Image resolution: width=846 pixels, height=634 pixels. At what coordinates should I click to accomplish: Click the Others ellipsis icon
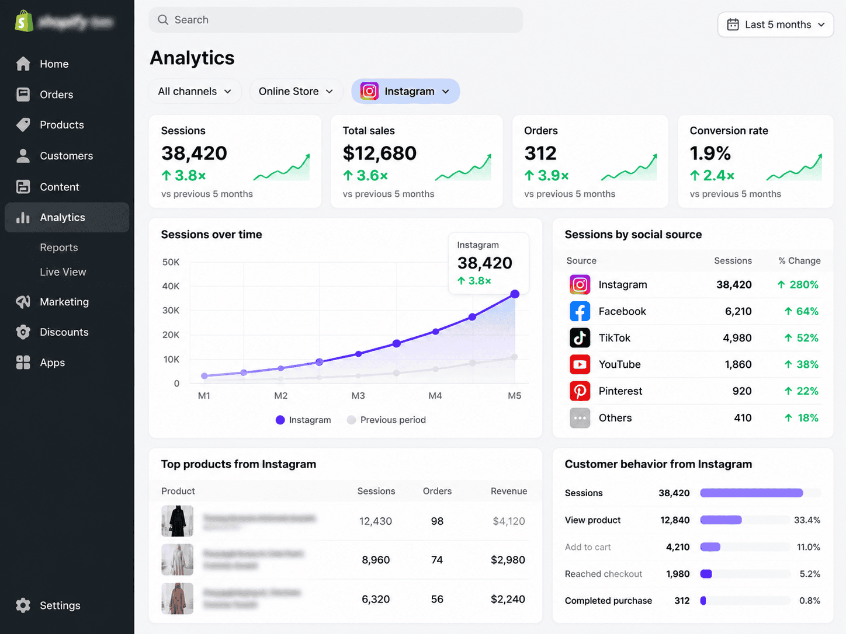coord(580,417)
